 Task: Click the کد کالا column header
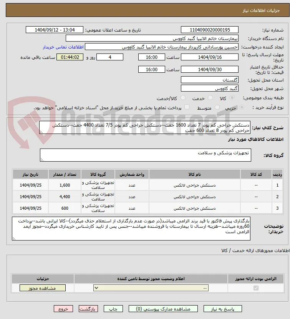click(256, 174)
